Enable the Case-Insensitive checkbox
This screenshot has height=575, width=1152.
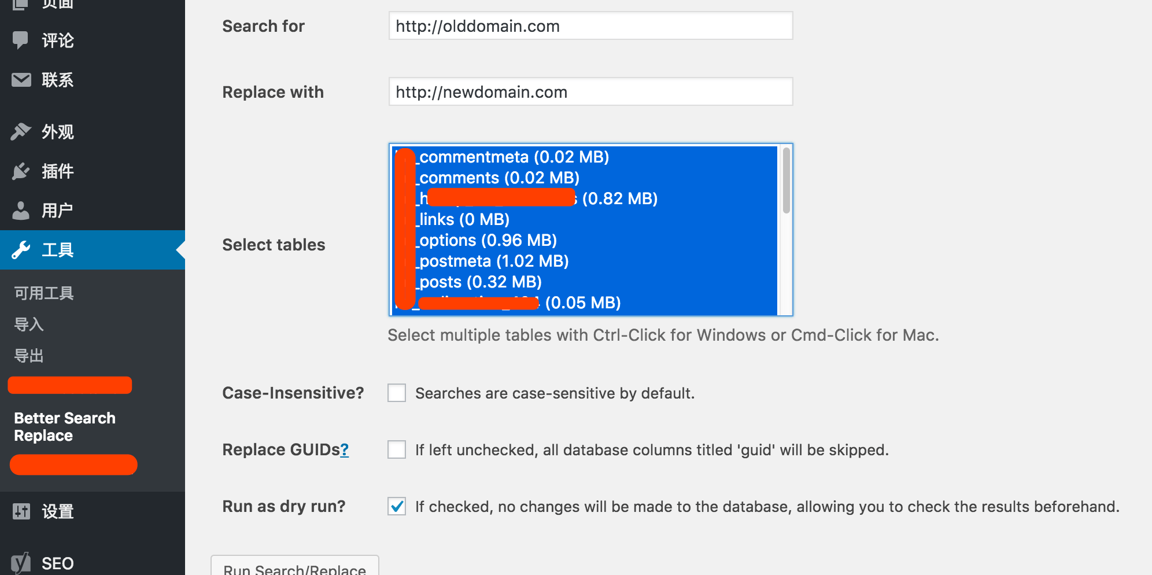pos(397,393)
